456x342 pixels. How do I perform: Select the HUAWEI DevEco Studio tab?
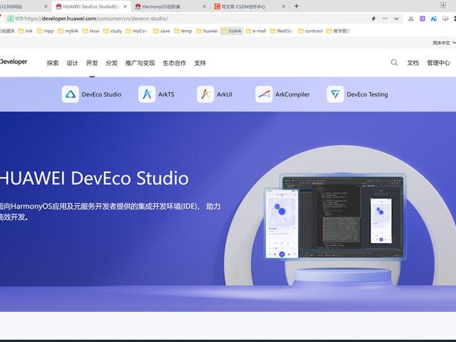click(x=92, y=6)
